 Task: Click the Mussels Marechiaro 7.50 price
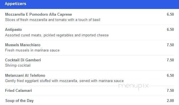[170, 45]
